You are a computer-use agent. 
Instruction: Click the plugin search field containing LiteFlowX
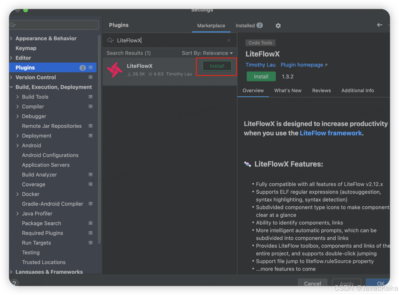coord(170,40)
